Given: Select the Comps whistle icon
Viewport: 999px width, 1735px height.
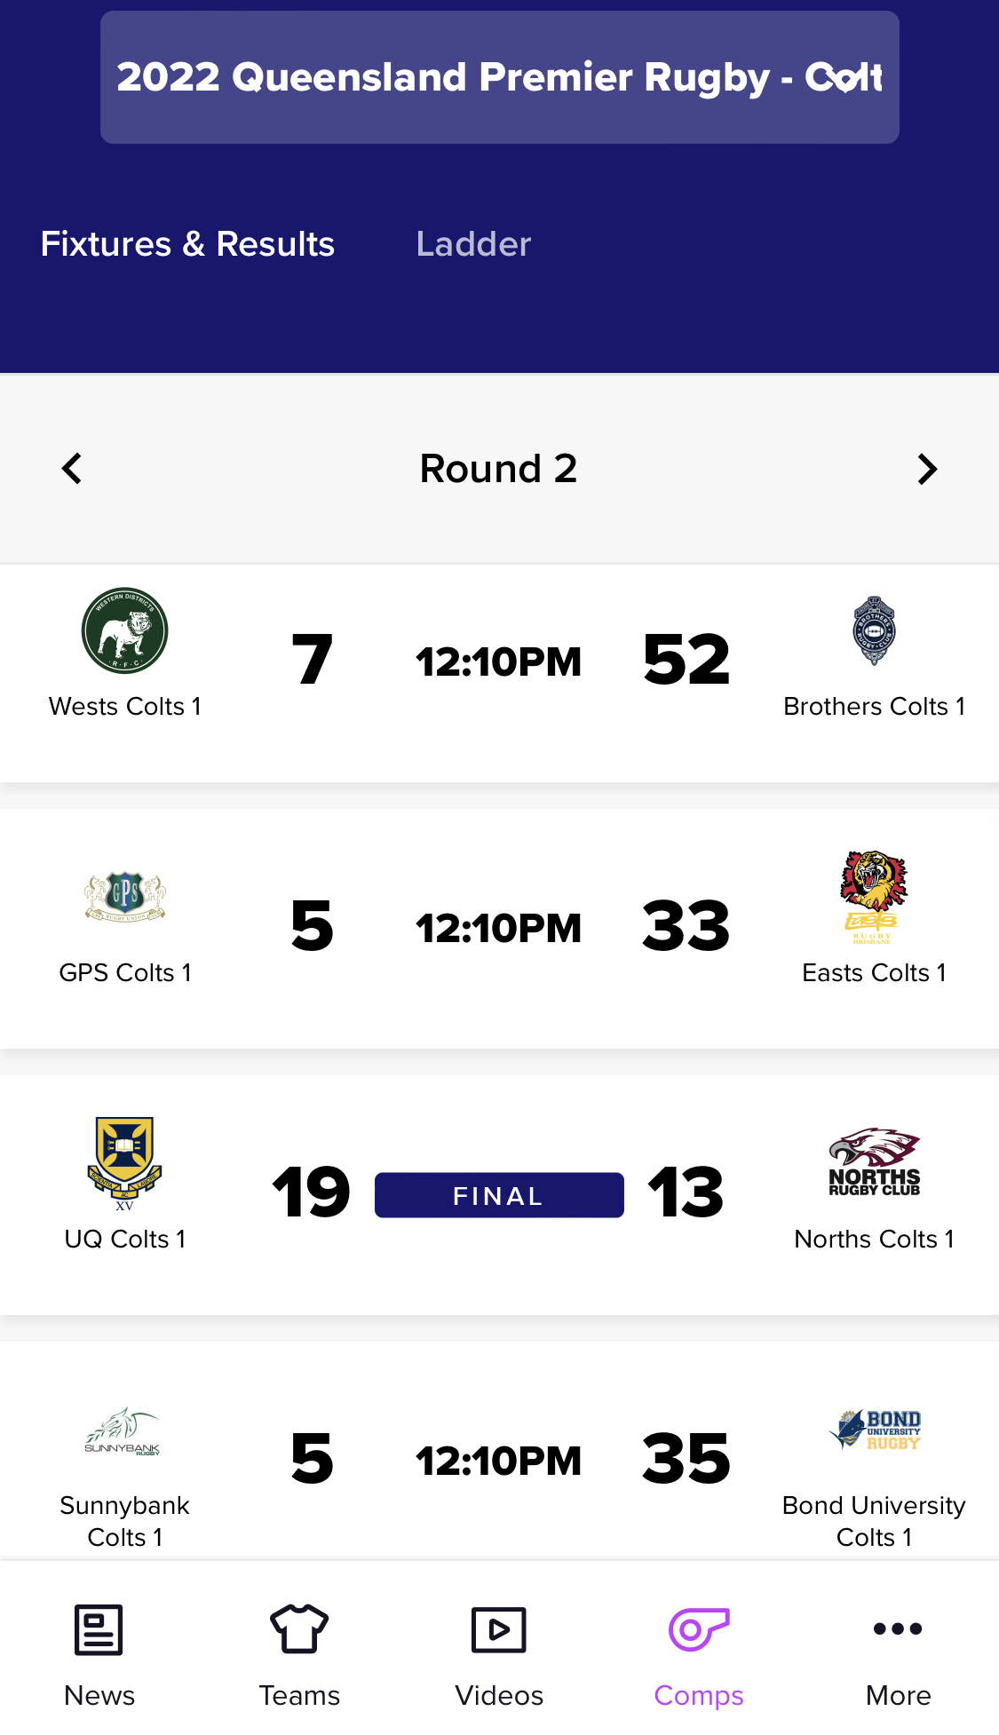Looking at the screenshot, I should click(699, 1629).
